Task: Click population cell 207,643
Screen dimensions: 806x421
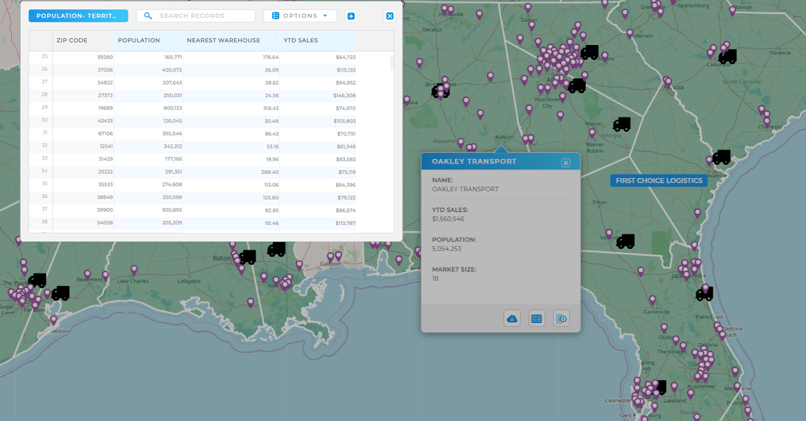Action: (171, 83)
